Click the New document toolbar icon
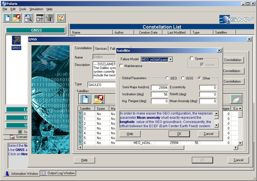 [7, 18]
